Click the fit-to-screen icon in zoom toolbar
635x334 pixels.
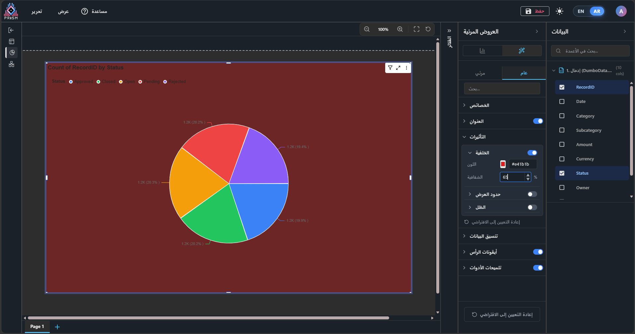click(416, 29)
